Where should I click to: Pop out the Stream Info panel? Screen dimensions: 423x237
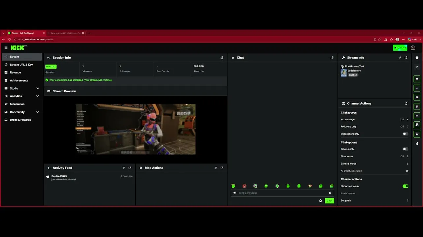(406, 58)
